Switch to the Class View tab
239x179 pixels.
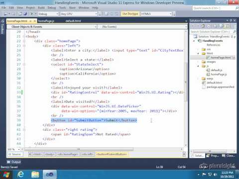pyautogui.click(x=229, y=156)
